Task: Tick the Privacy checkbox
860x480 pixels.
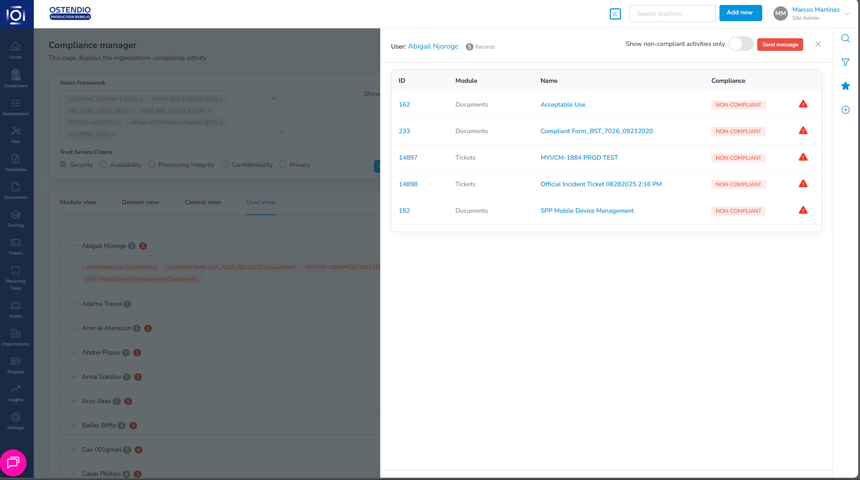Action: (x=283, y=165)
